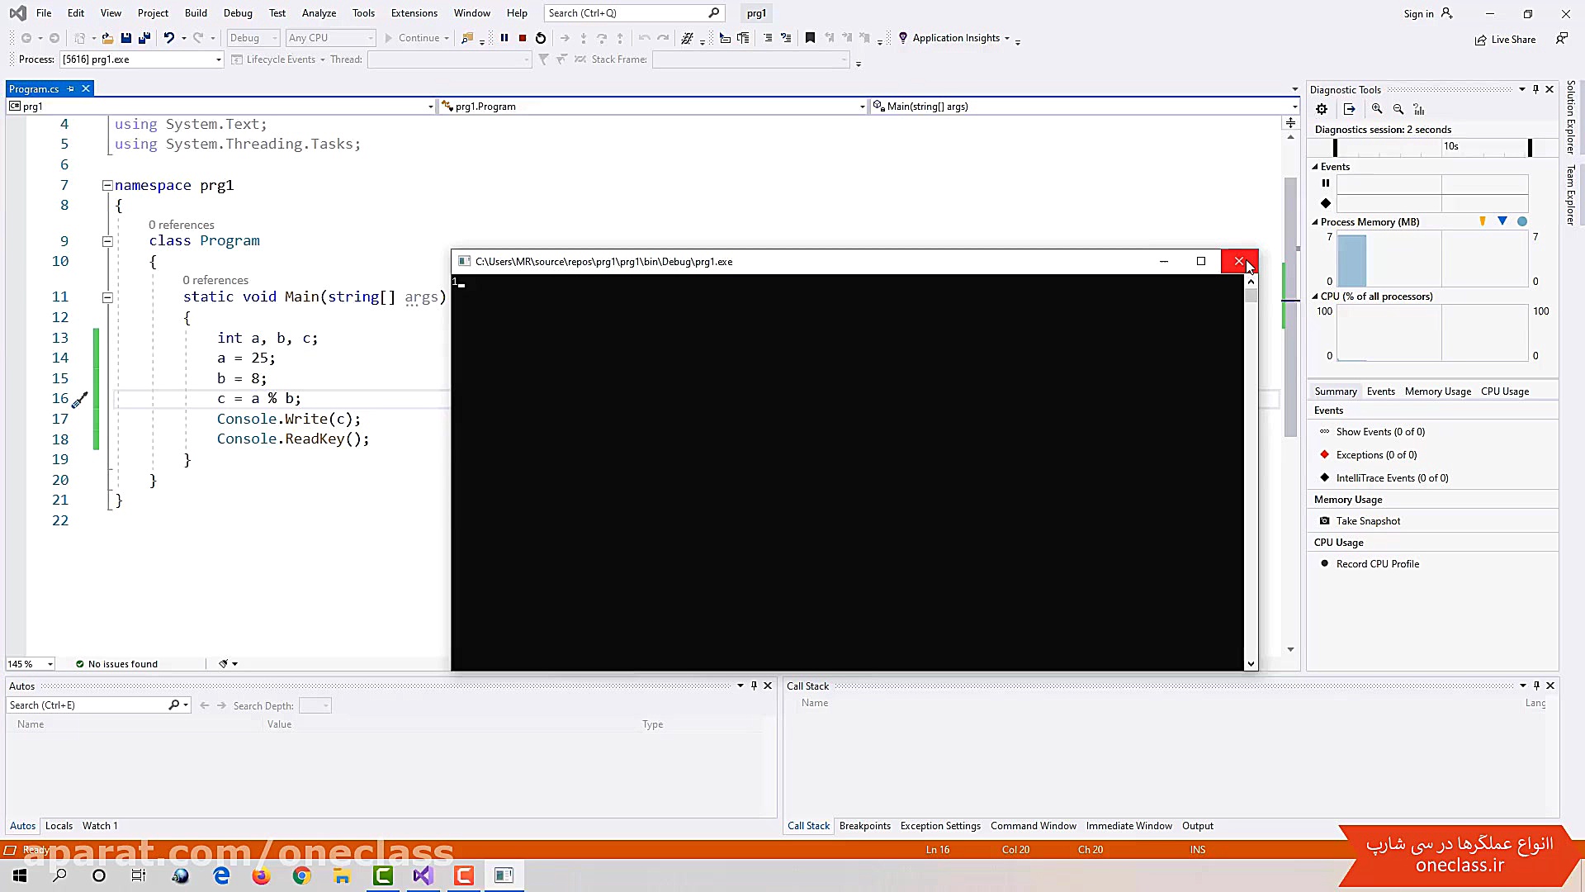
Task: Open the Any CPU platform dropdown
Action: click(x=330, y=38)
